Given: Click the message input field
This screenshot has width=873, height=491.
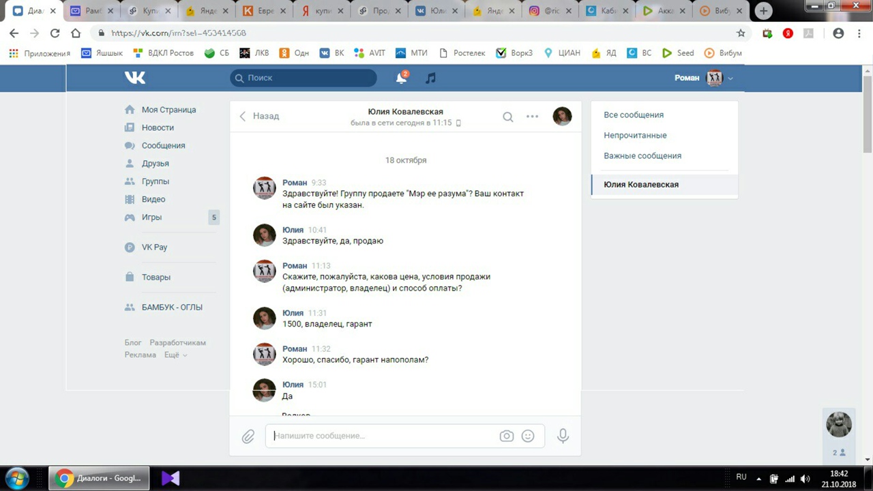Looking at the screenshot, I should point(382,436).
